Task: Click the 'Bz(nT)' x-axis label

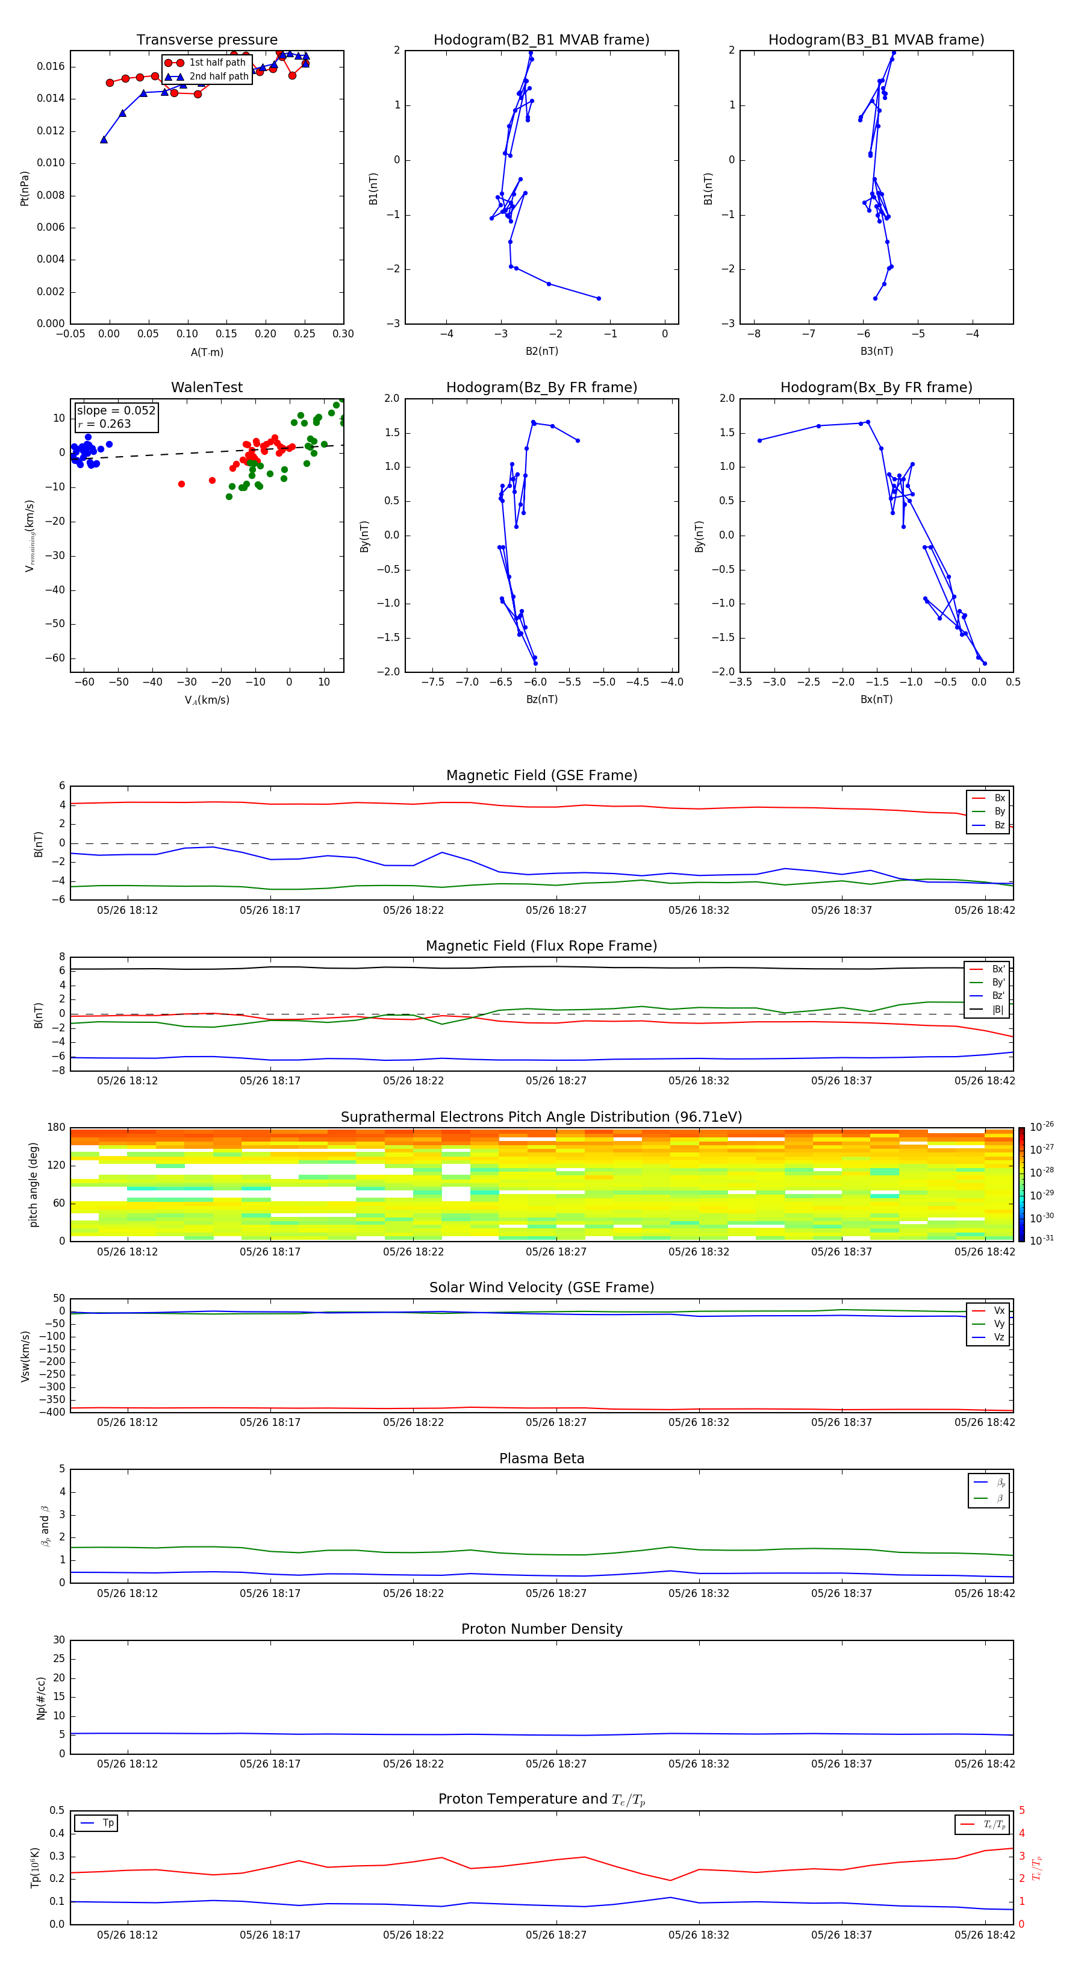Action: [x=541, y=699]
